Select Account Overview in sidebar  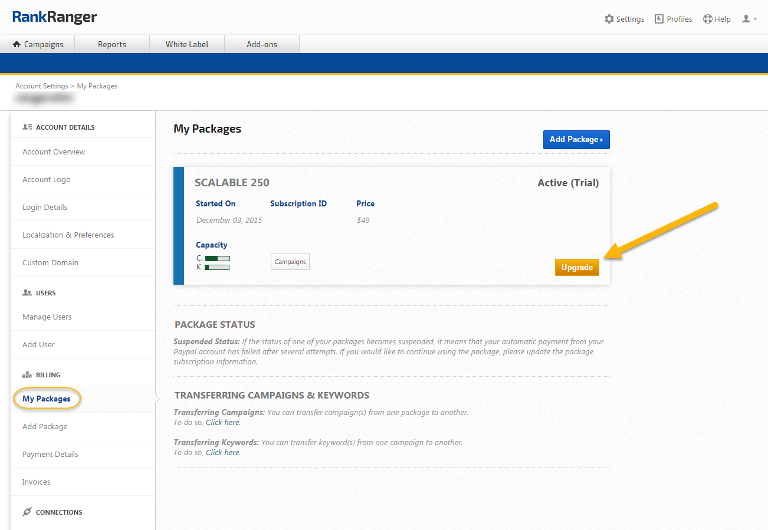pos(54,152)
